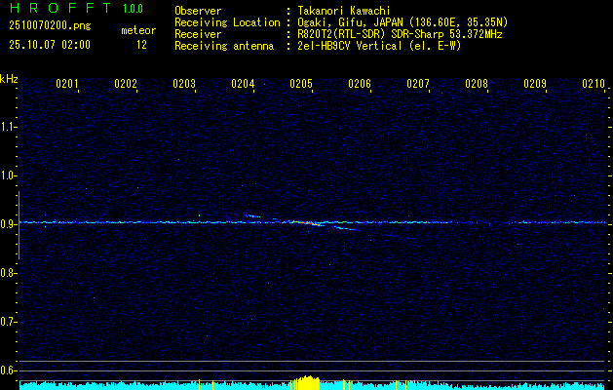Click the 0210 time marker

[x=594, y=84]
